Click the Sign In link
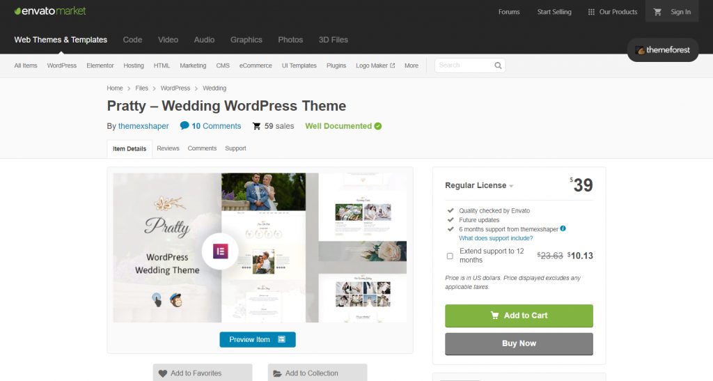 (x=680, y=12)
